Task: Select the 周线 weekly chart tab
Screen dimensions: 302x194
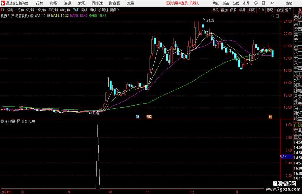Action: pyautogui.click(x=84, y=10)
